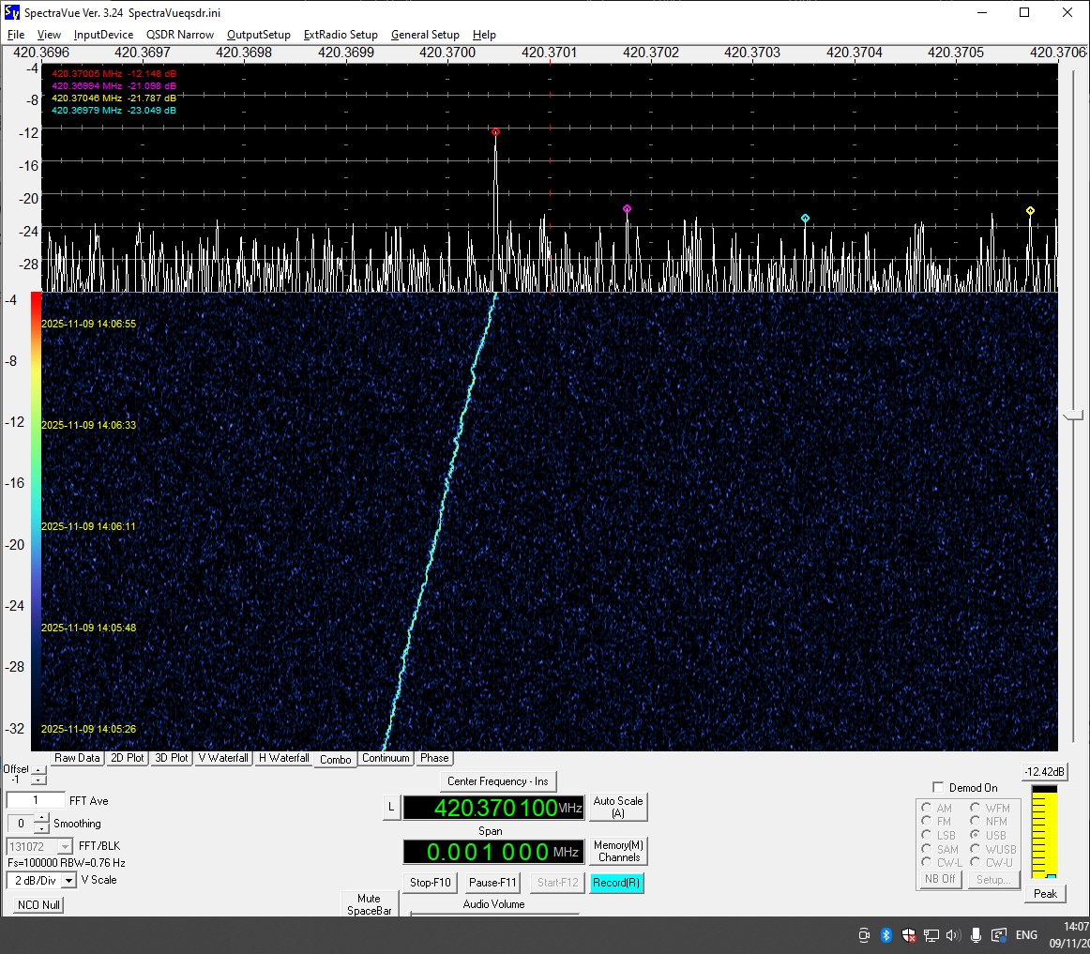Open the File menu
Image resolution: width=1090 pixels, height=954 pixels.
coord(15,35)
